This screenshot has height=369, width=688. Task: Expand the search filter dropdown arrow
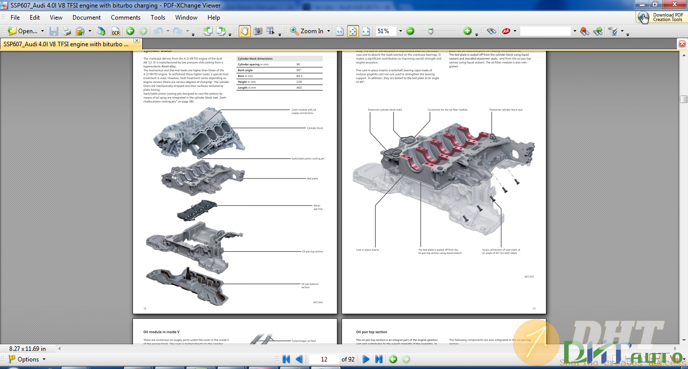coord(622,32)
